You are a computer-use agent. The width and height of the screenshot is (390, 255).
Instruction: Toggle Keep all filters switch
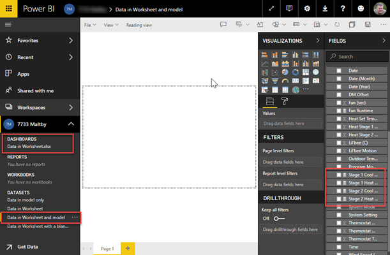coord(279,219)
